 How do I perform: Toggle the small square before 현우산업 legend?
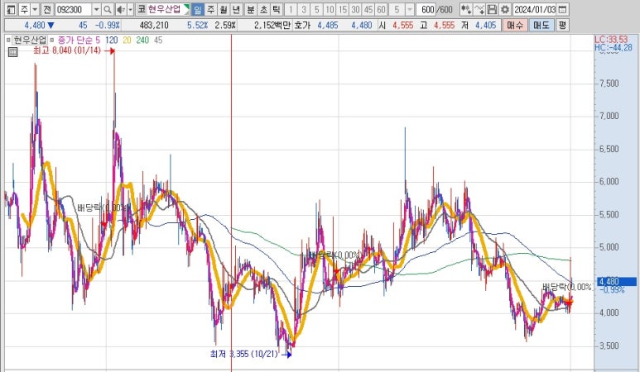[8, 40]
